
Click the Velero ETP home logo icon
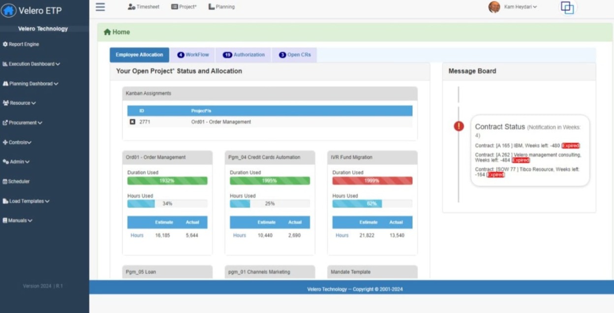[8, 10]
